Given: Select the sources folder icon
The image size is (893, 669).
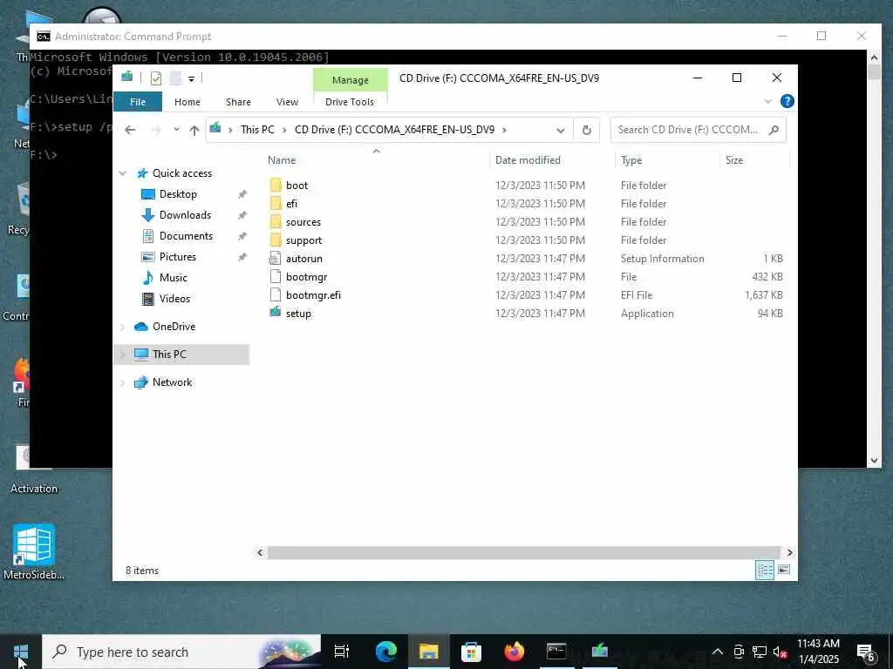Looking at the screenshot, I should click(x=276, y=222).
